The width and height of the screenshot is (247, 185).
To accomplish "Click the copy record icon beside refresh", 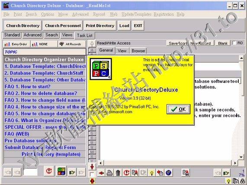I will pos(135,173).
